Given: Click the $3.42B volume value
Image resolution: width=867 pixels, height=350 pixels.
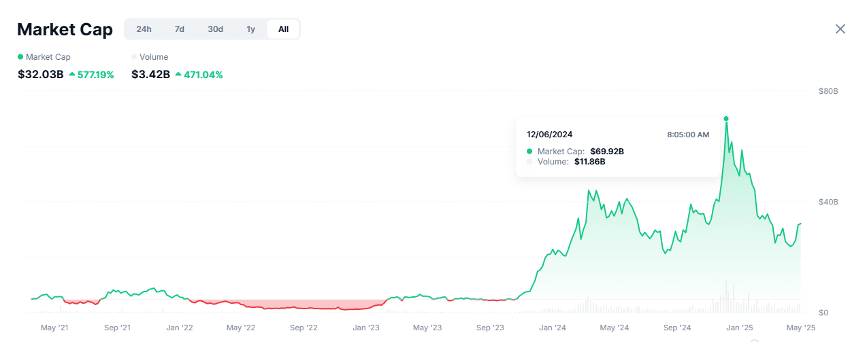Looking at the screenshot, I should [150, 74].
